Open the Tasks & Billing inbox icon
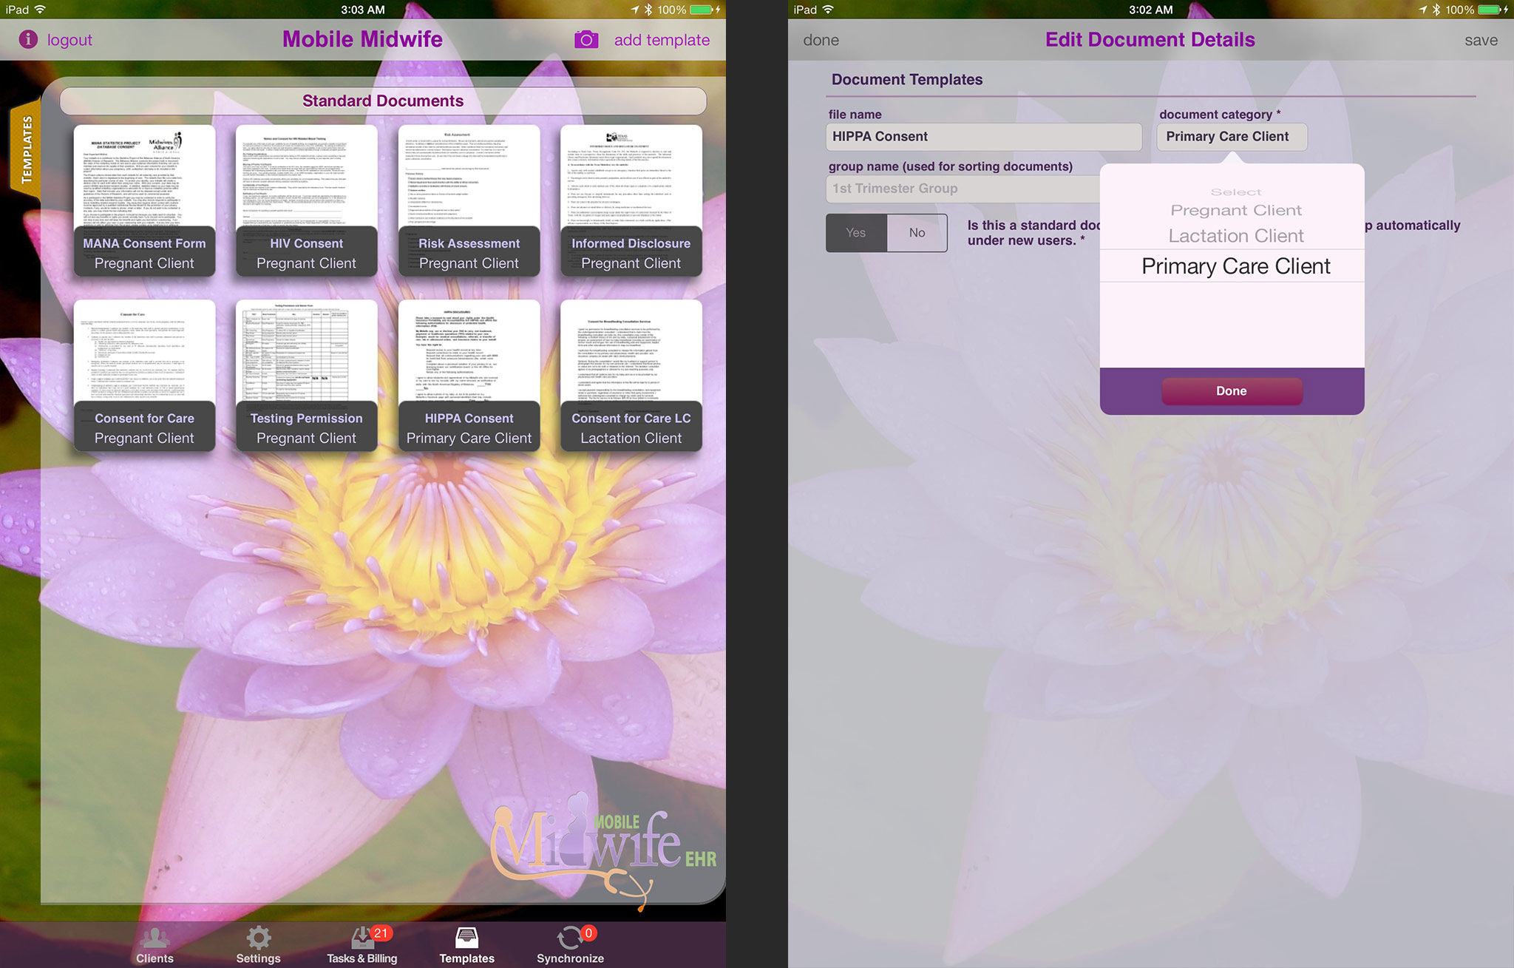The image size is (1514, 968). pyautogui.click(x=361, y=938)
